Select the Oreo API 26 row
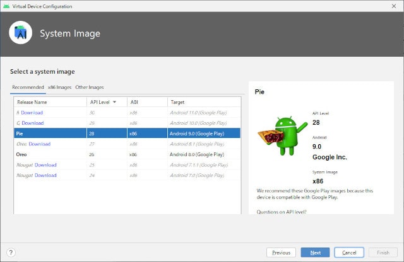This screenshot has width=404, height=262. click(x=126, y=154)
